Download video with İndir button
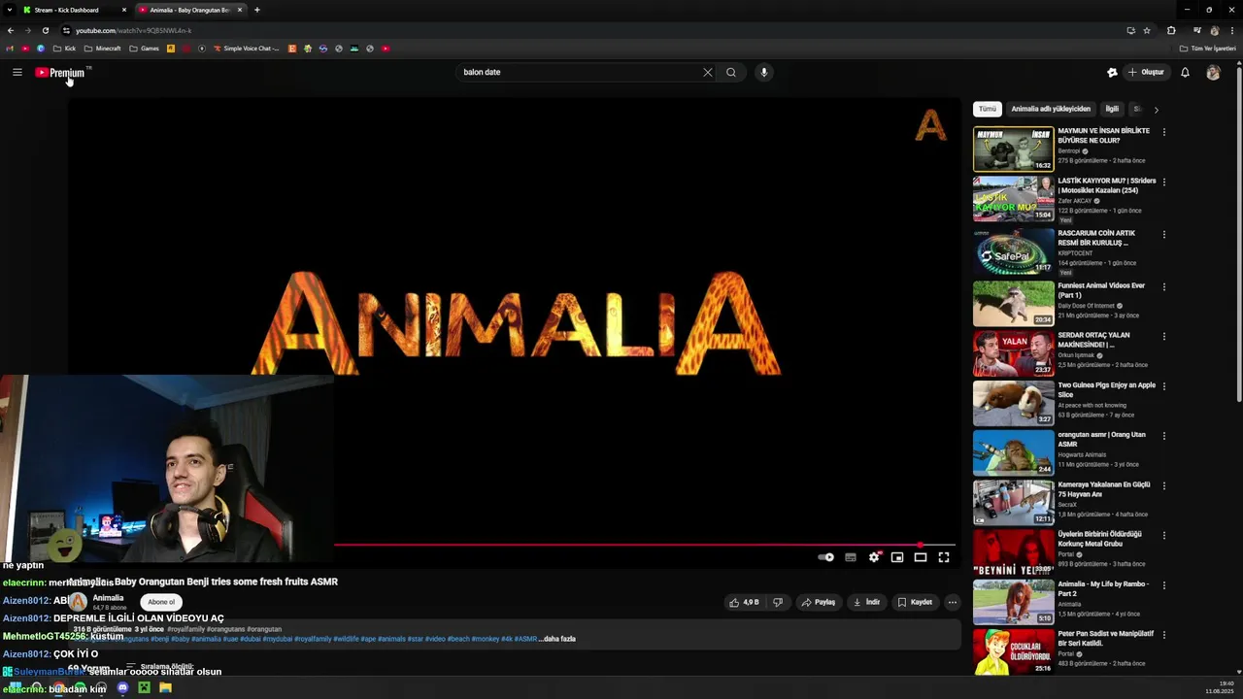The height and width of the screenshot is (699, 1243). 866,602
